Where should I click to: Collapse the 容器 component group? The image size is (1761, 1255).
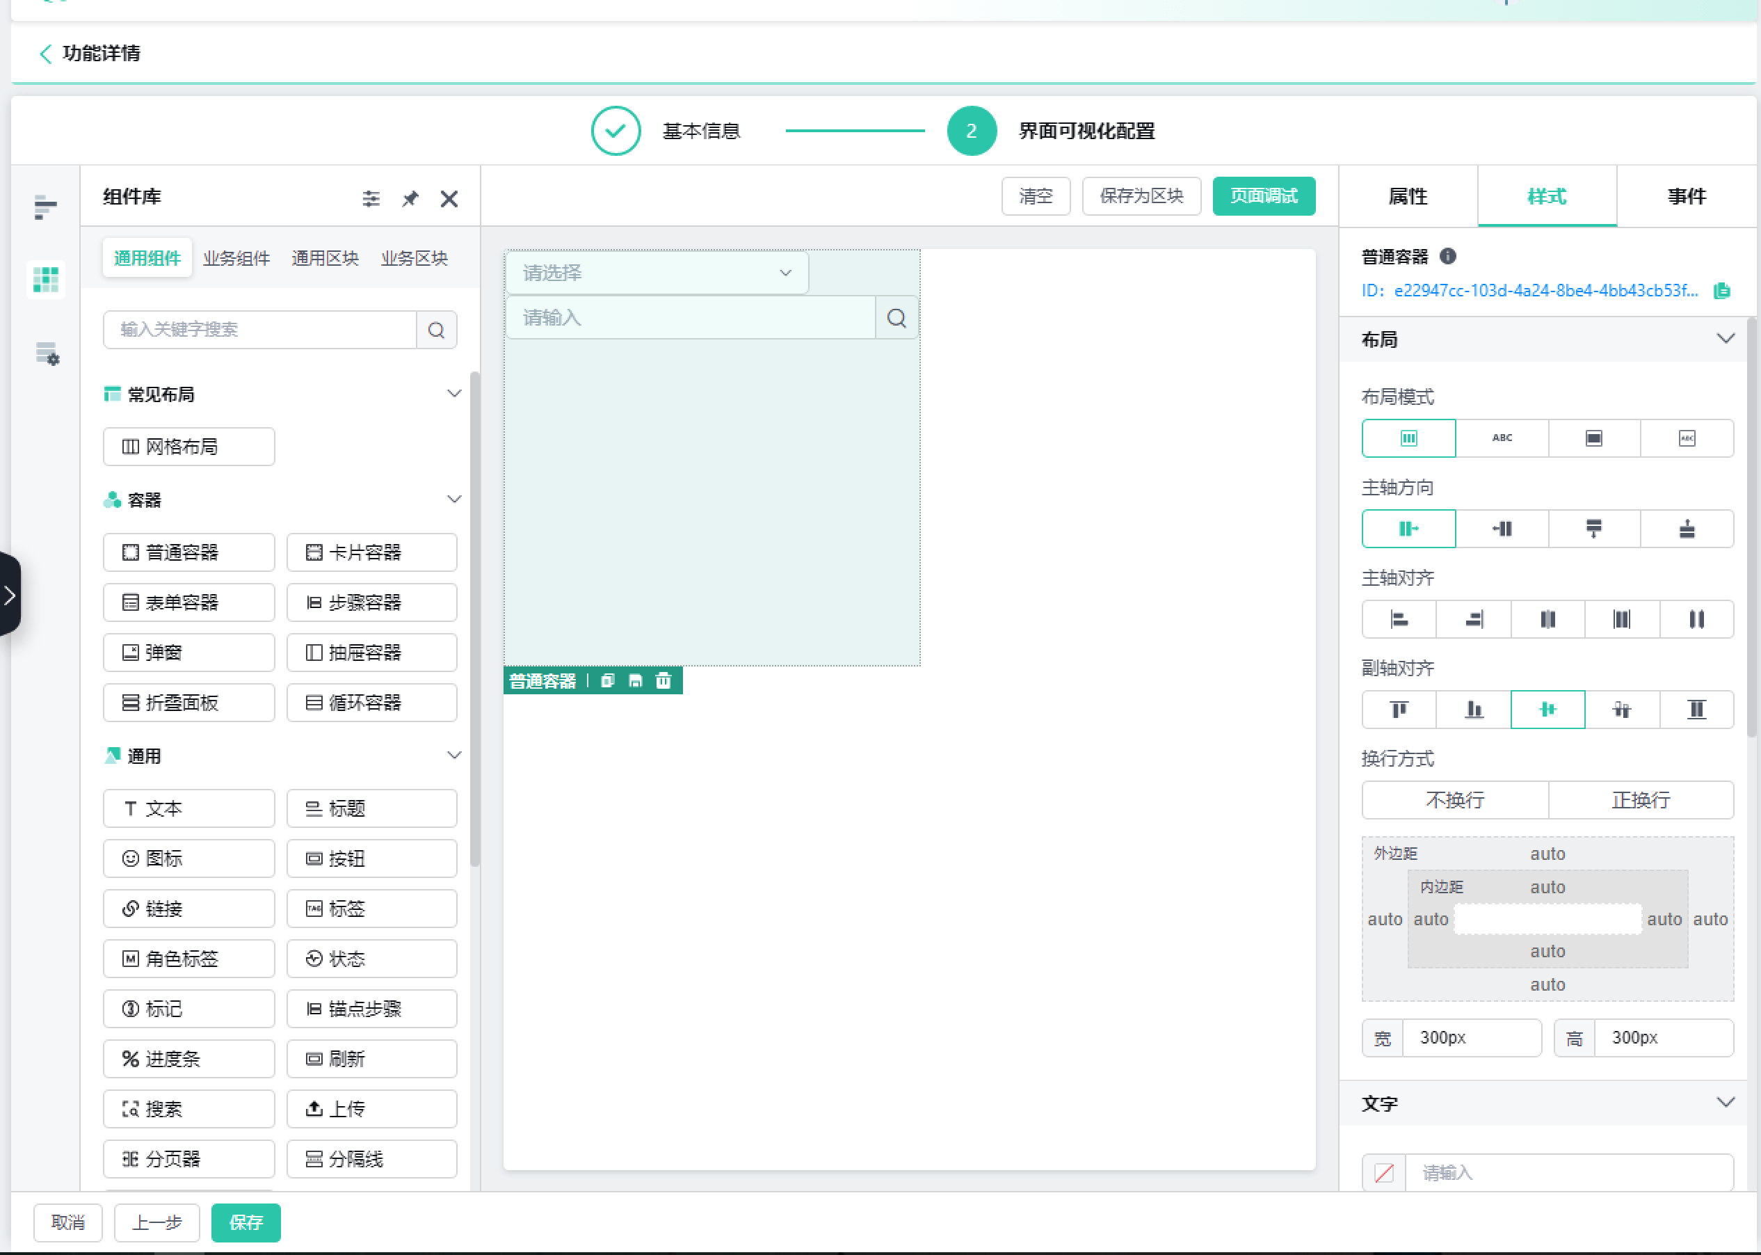(x=454, y=499)
